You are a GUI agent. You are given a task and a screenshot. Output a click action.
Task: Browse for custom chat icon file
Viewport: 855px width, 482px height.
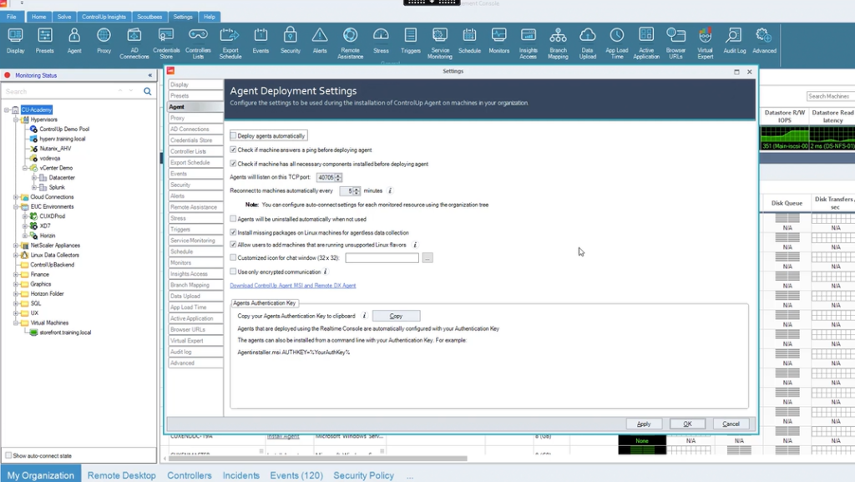(427, 258)
